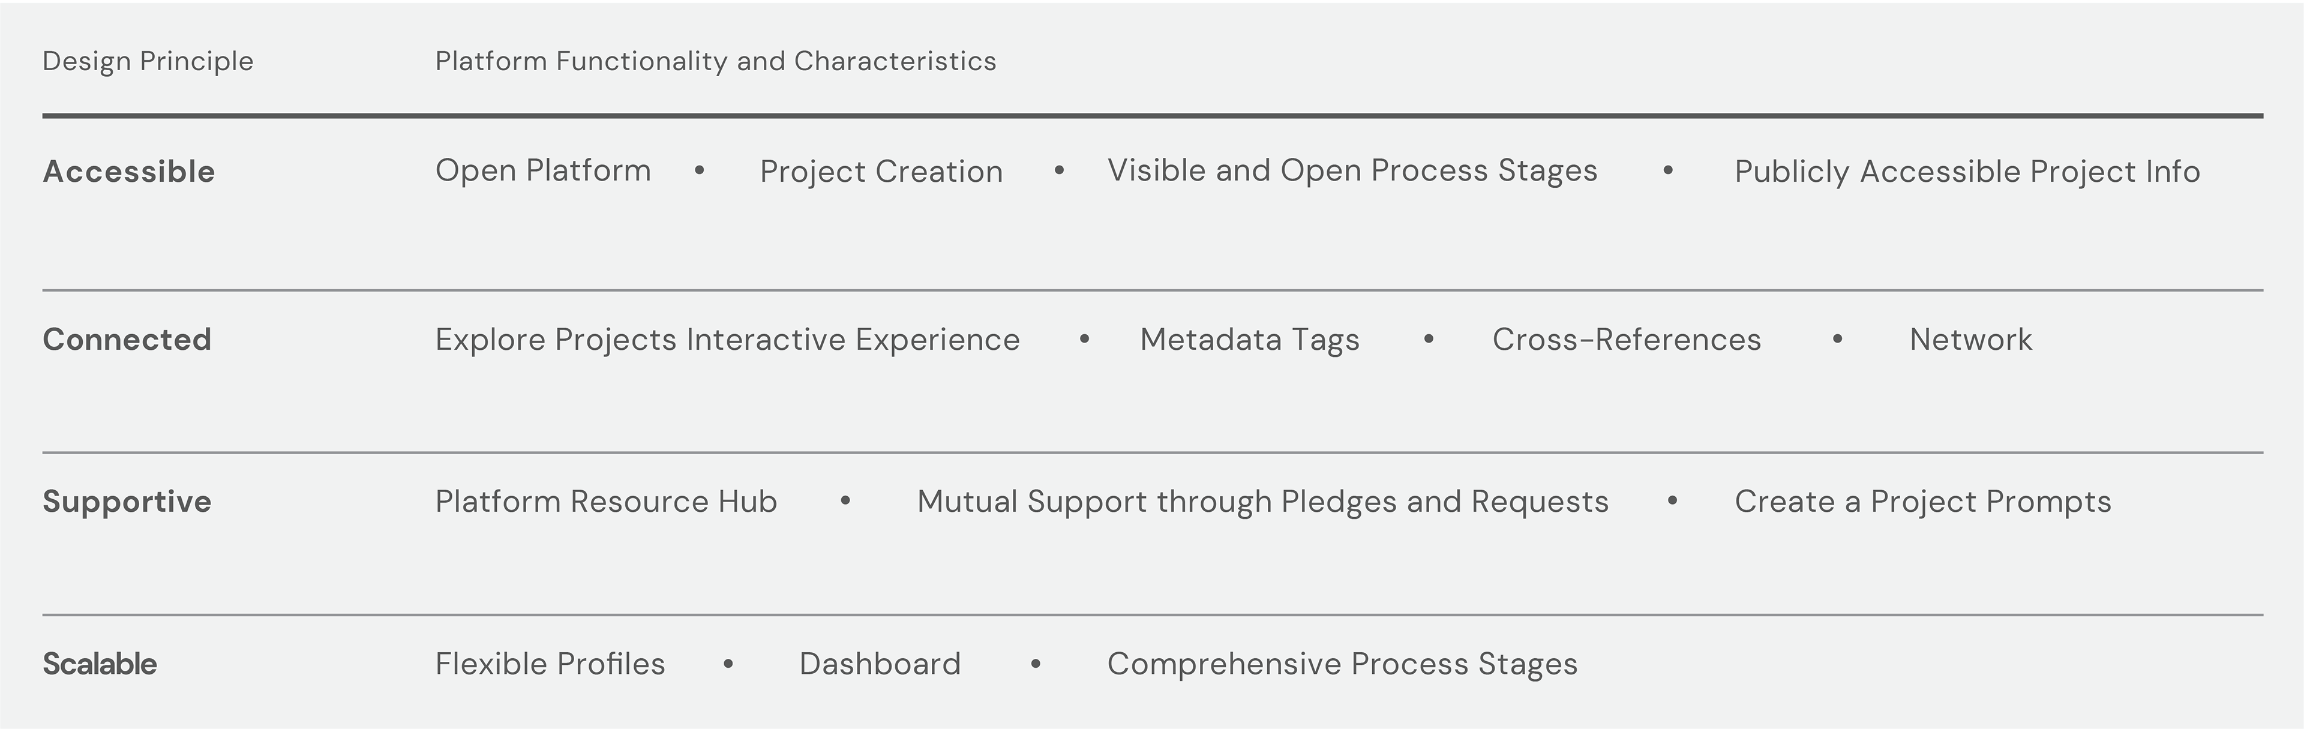Click Comprehensive Process Stages
Image resolution: width=2304 pixels, height=729 pixels.
point(1343,665)
